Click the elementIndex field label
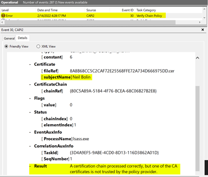This screenshot has width=208, height=177. pos(57,125)
